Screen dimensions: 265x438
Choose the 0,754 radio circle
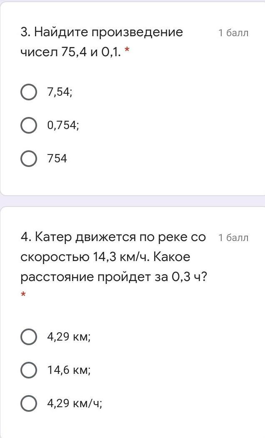point(28,125)
